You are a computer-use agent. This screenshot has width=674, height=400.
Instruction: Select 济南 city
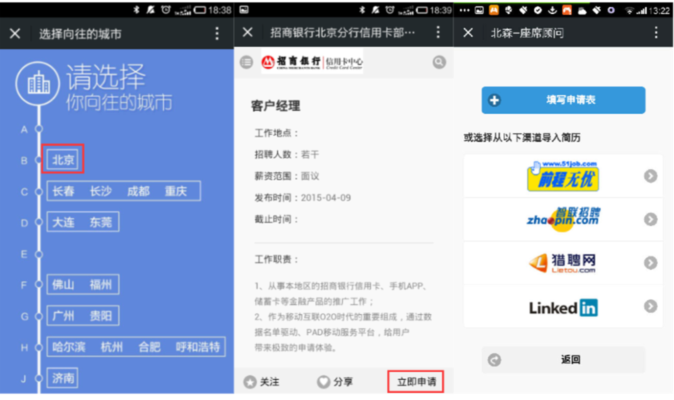[63, 378]
